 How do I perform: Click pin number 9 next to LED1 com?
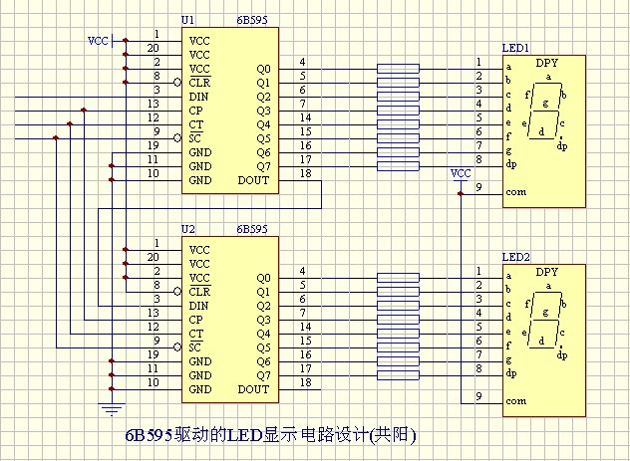coord(478,187)
